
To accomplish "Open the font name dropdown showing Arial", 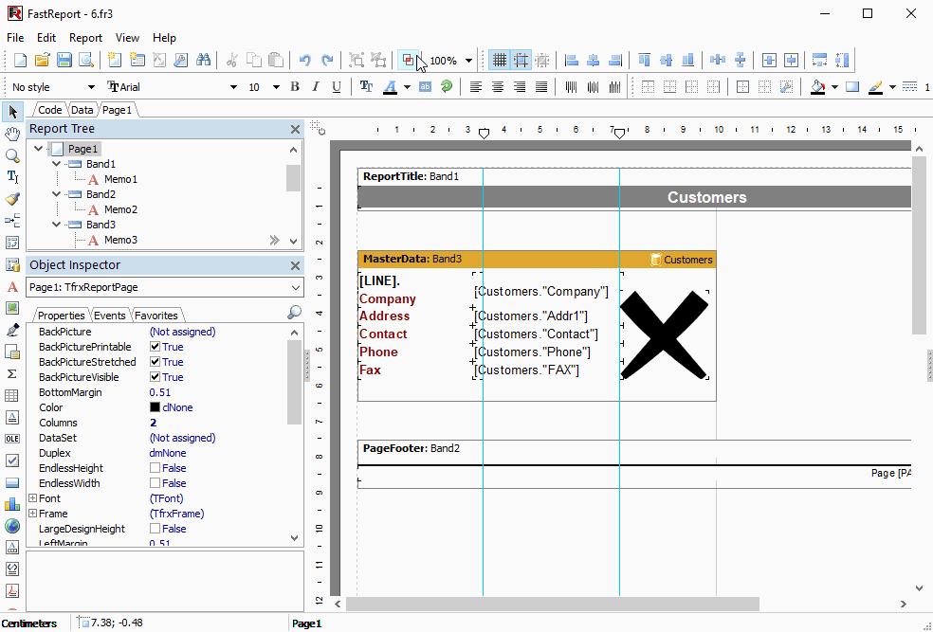I will [x=233, y=87].
